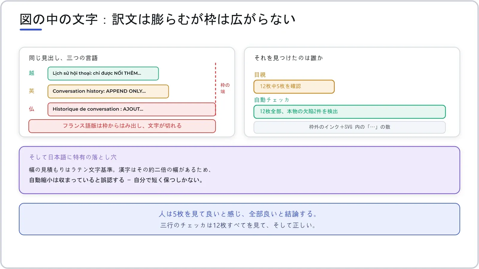Click the 枠の端 label
The height and width of the screenshot is (269, 479).
pyautogui.click(x=225, y=88)
